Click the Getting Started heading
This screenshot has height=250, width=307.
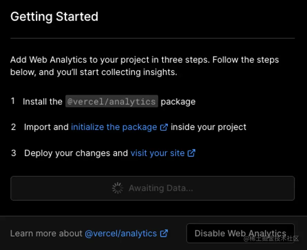[x=54, y=17]
